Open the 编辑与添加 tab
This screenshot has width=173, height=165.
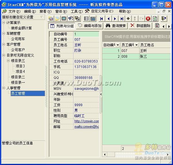(x=90, y=26)
